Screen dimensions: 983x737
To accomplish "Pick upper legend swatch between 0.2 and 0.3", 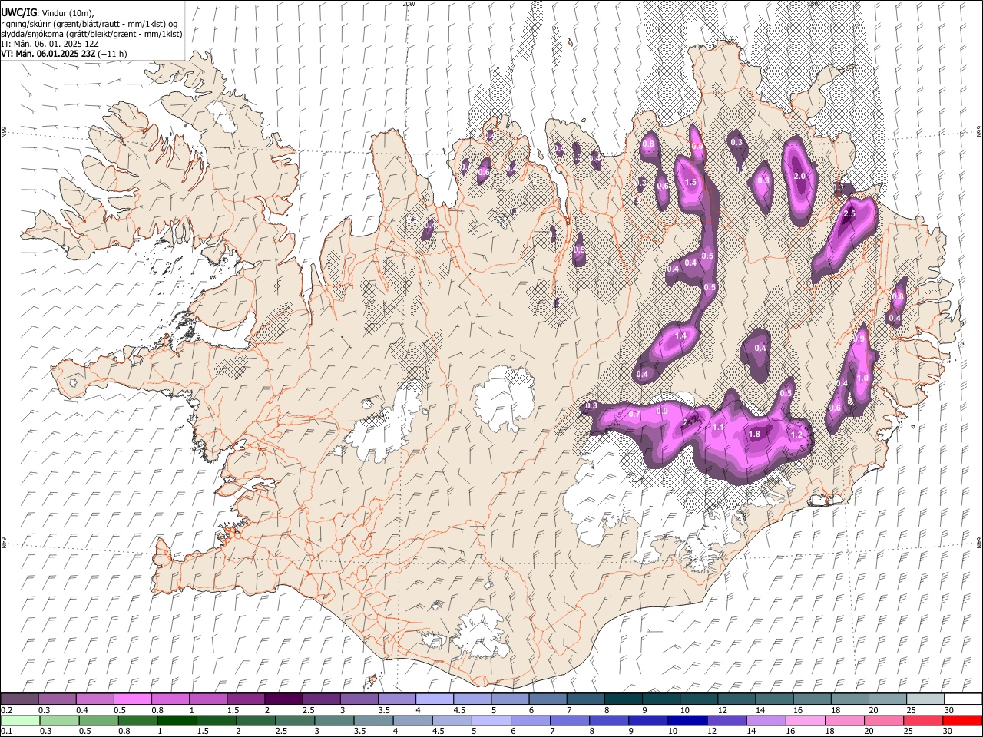I will (19, 699).
